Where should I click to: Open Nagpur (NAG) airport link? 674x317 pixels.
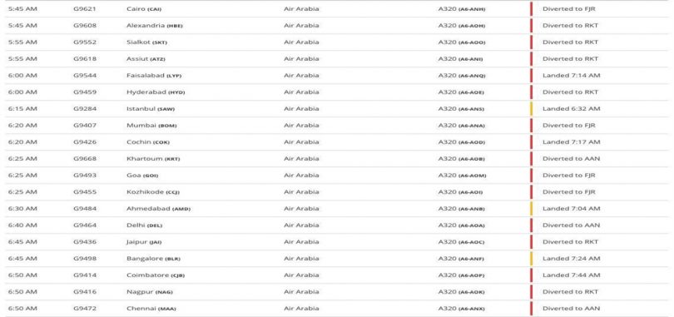click(150, 292)
